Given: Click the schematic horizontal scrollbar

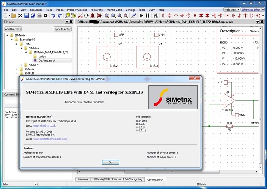Looking at the screenshot, I should tap(172, 171).
